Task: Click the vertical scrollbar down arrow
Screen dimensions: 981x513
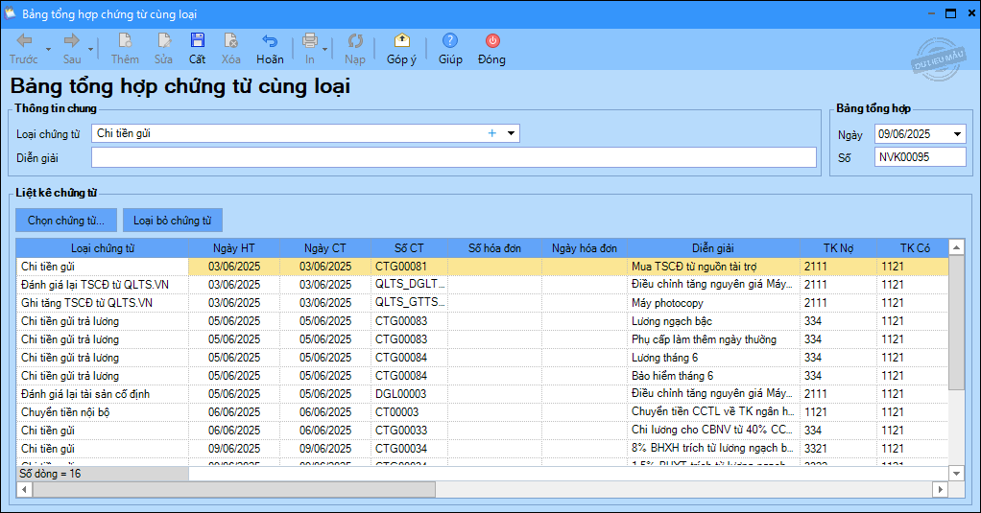Action: 956,474
